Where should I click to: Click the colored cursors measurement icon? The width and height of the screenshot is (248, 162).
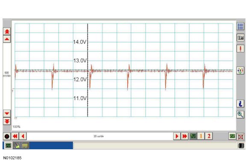240,70
